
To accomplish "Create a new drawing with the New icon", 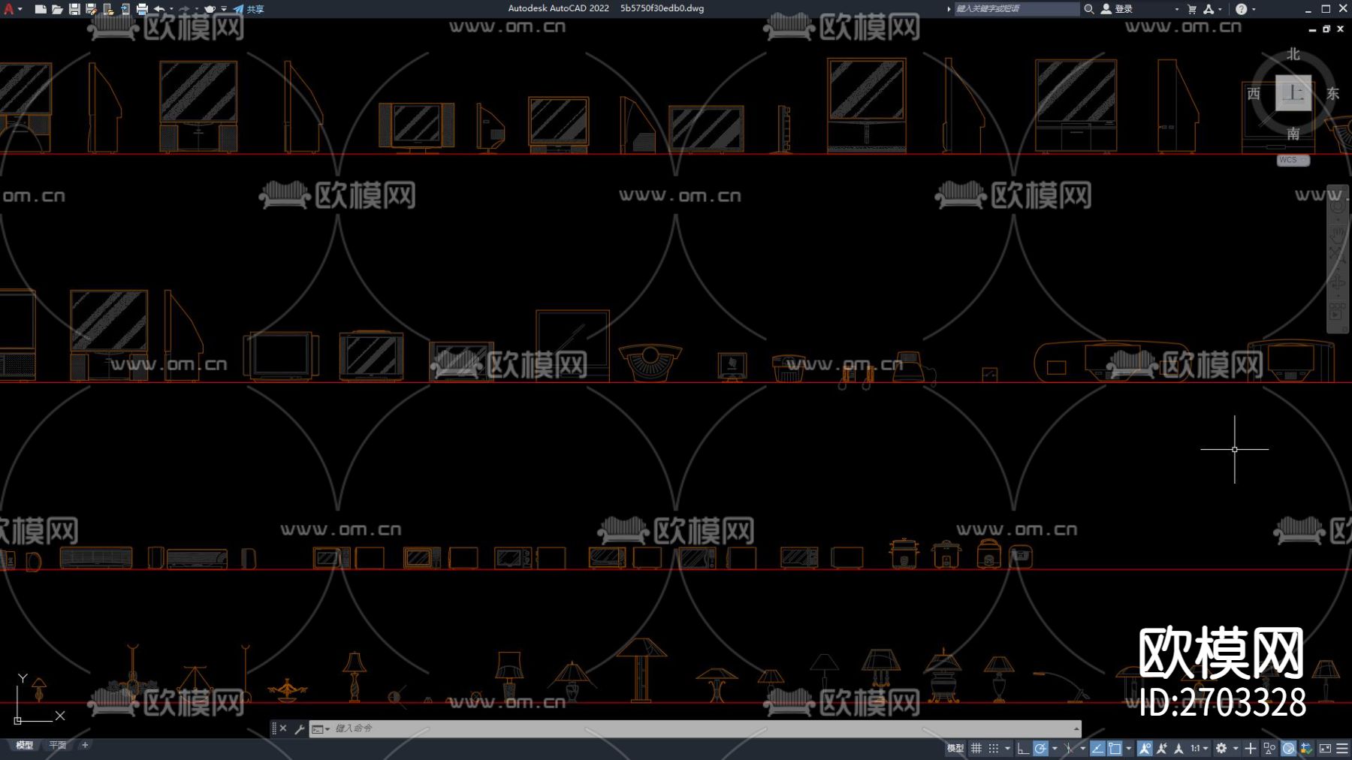I will click(x=41, y=9).
